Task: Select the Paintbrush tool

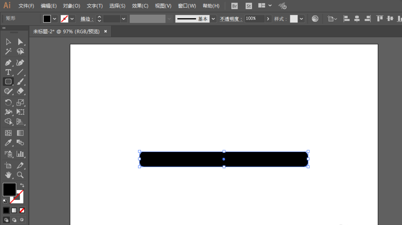Action: pos(20,81)
